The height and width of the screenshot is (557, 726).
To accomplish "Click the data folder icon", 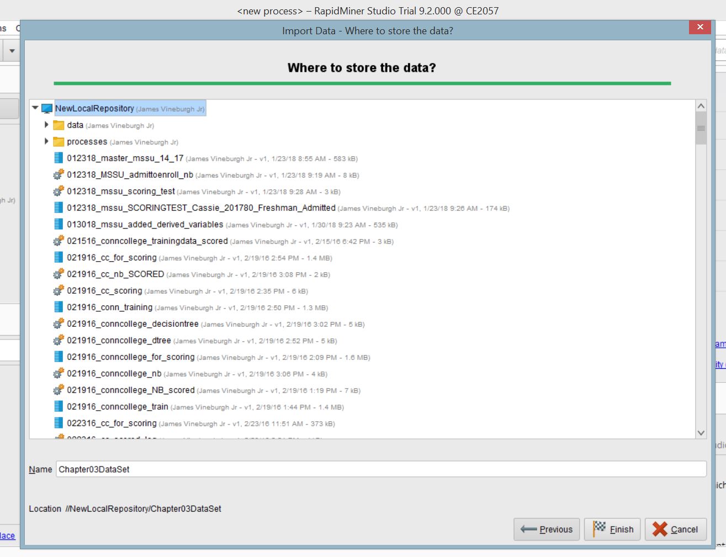I will (x=59, y=125).
